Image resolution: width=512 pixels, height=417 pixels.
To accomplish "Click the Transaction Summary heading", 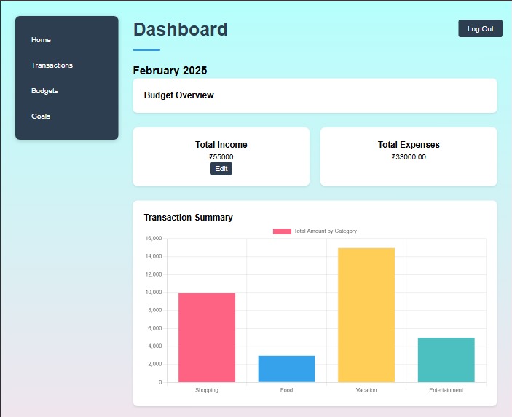I will (x=188, y=218).
